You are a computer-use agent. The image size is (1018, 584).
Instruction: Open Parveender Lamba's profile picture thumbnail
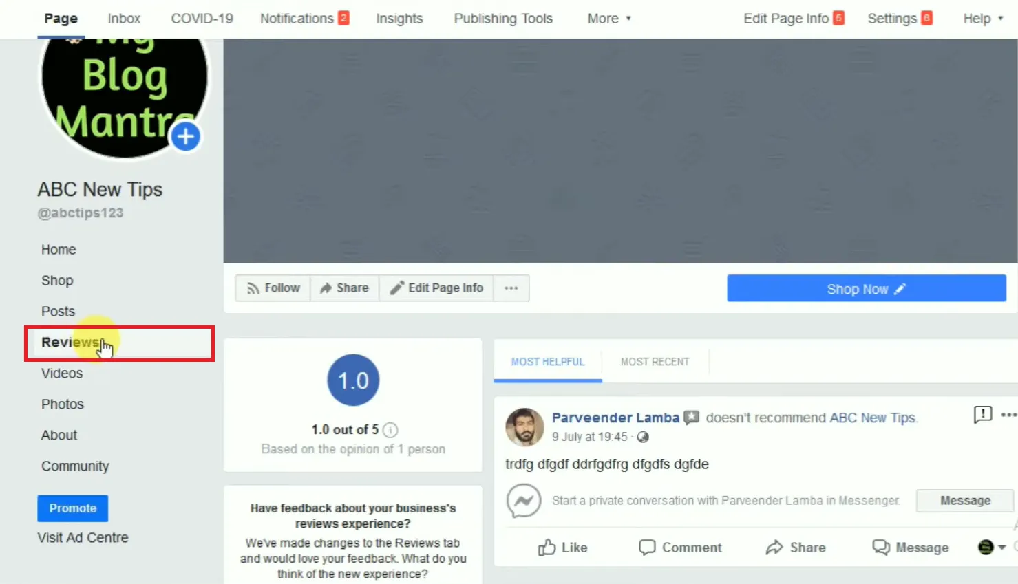click(x=524, y=426)
